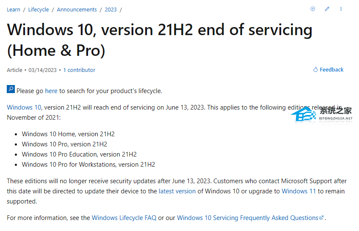Click the external-link icon after Asked Questions
The width and height of the screenshot is (359, 231).
tap(321, 218)
